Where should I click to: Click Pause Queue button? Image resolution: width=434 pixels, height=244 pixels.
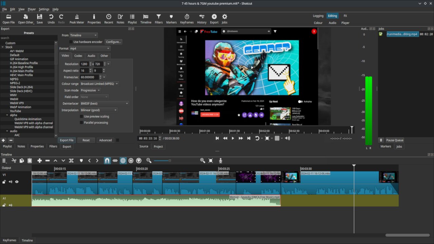(395, 140)
